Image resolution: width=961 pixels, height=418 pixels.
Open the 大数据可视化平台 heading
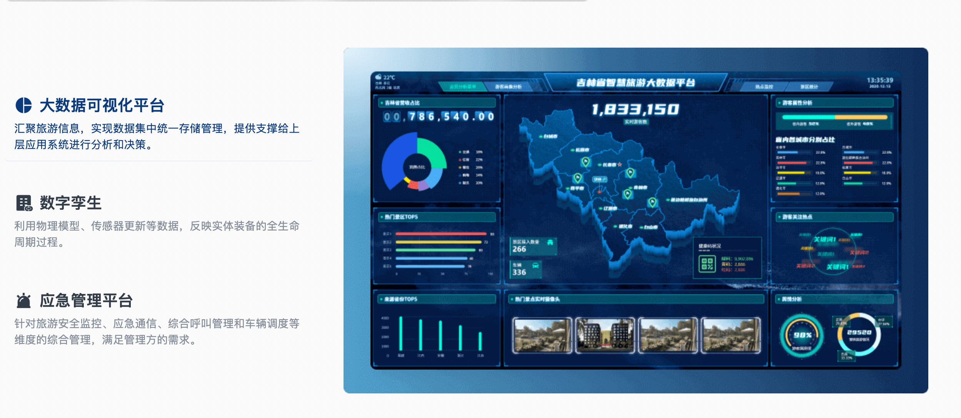click(x=102, y=105)
